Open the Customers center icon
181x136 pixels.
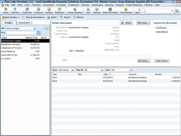pos(38,11)
